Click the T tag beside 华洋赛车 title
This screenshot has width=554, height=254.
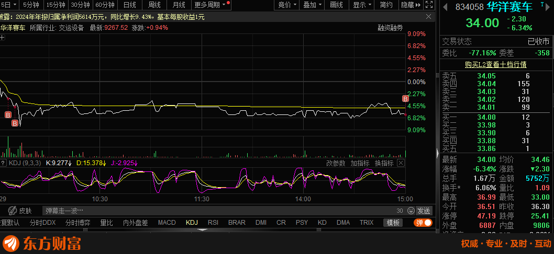(x=542, y=4)
